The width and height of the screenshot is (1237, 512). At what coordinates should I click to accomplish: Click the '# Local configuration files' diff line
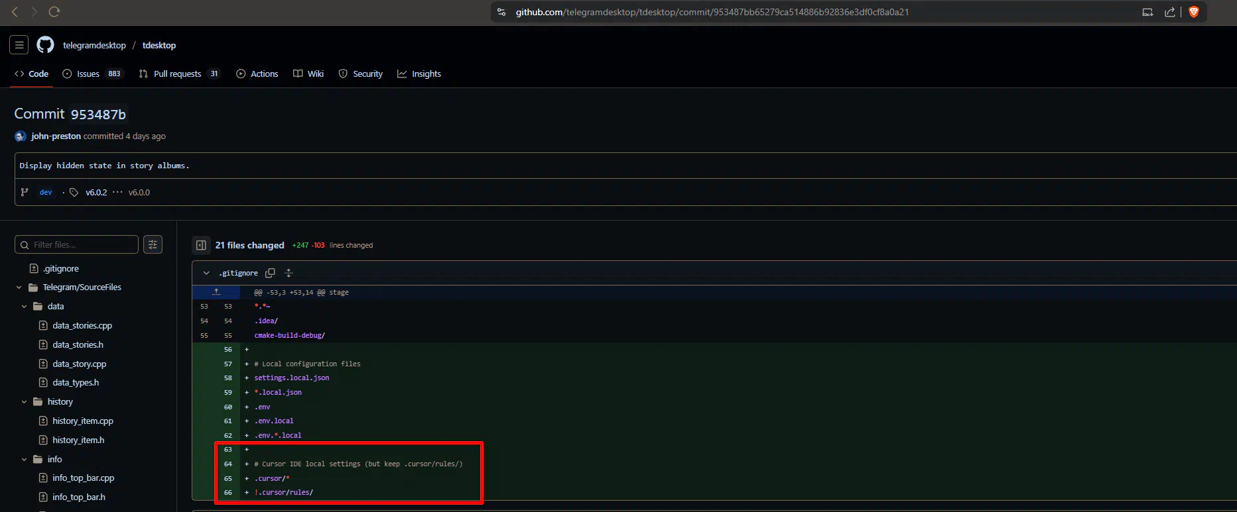tap(307, 364)
